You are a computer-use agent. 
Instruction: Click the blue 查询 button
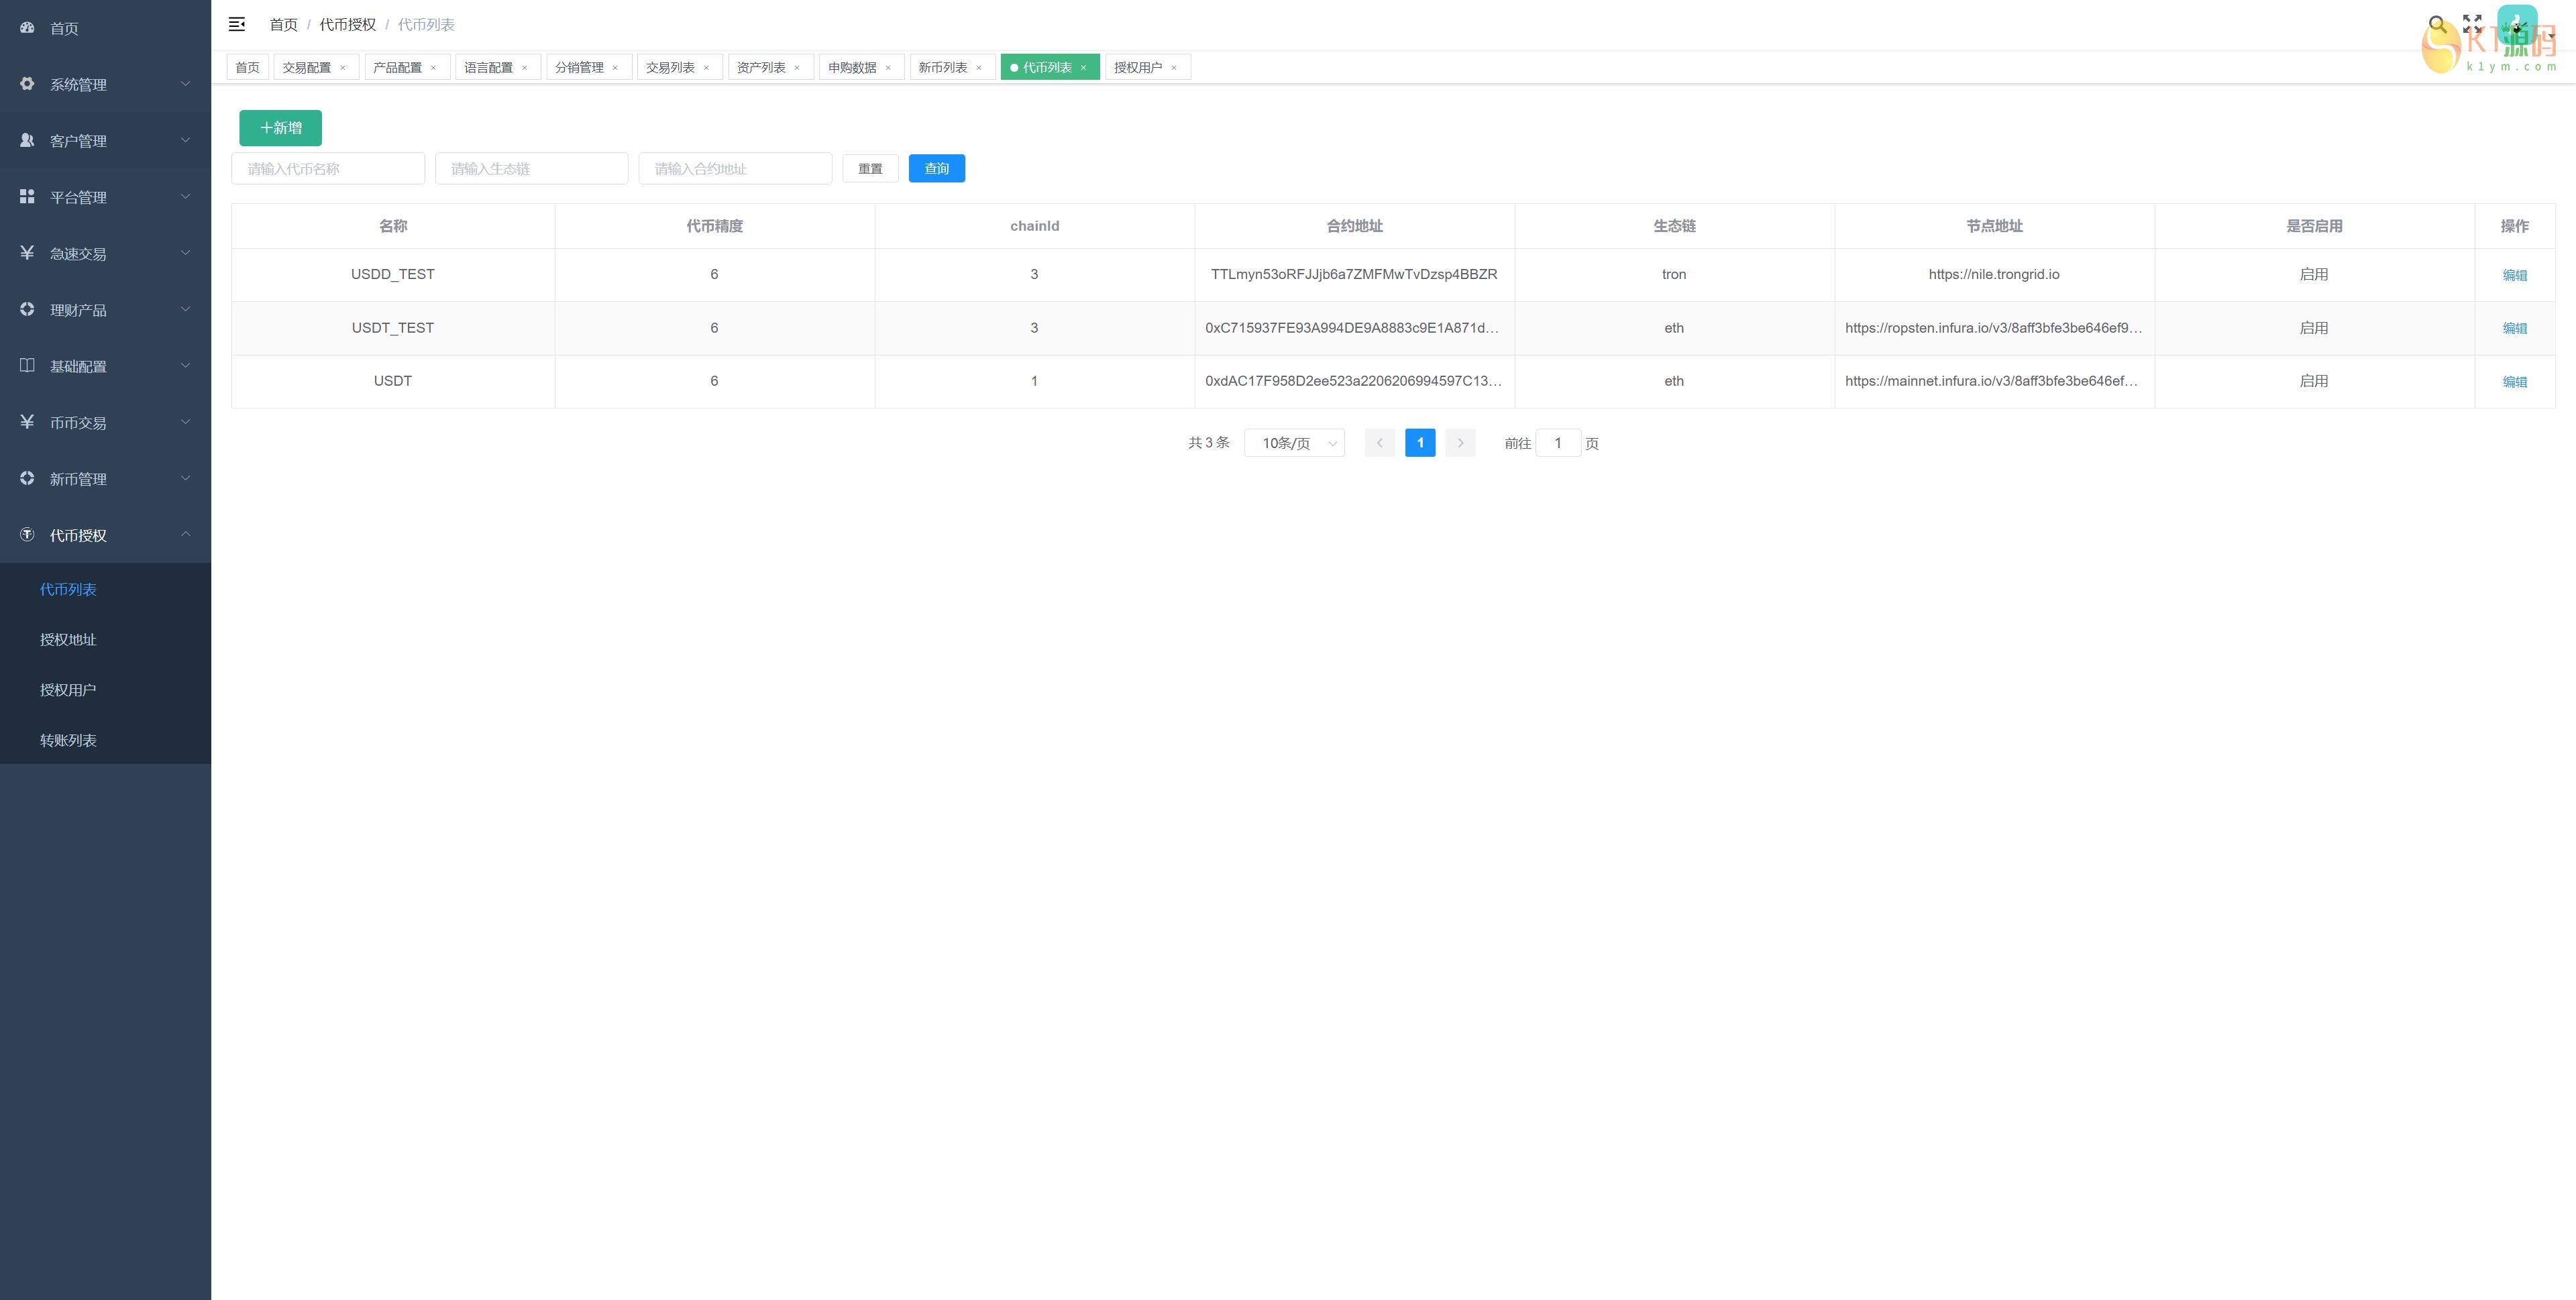936,169
